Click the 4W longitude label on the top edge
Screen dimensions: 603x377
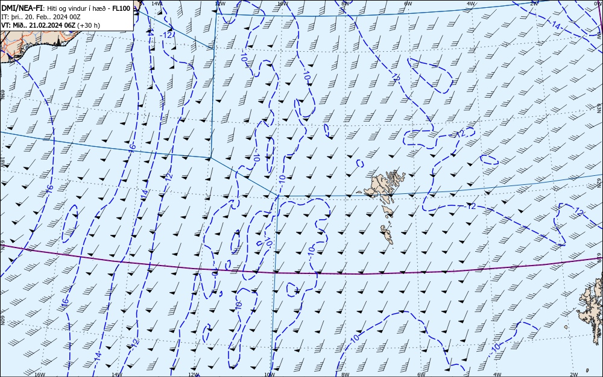click(x=471, y=4)
